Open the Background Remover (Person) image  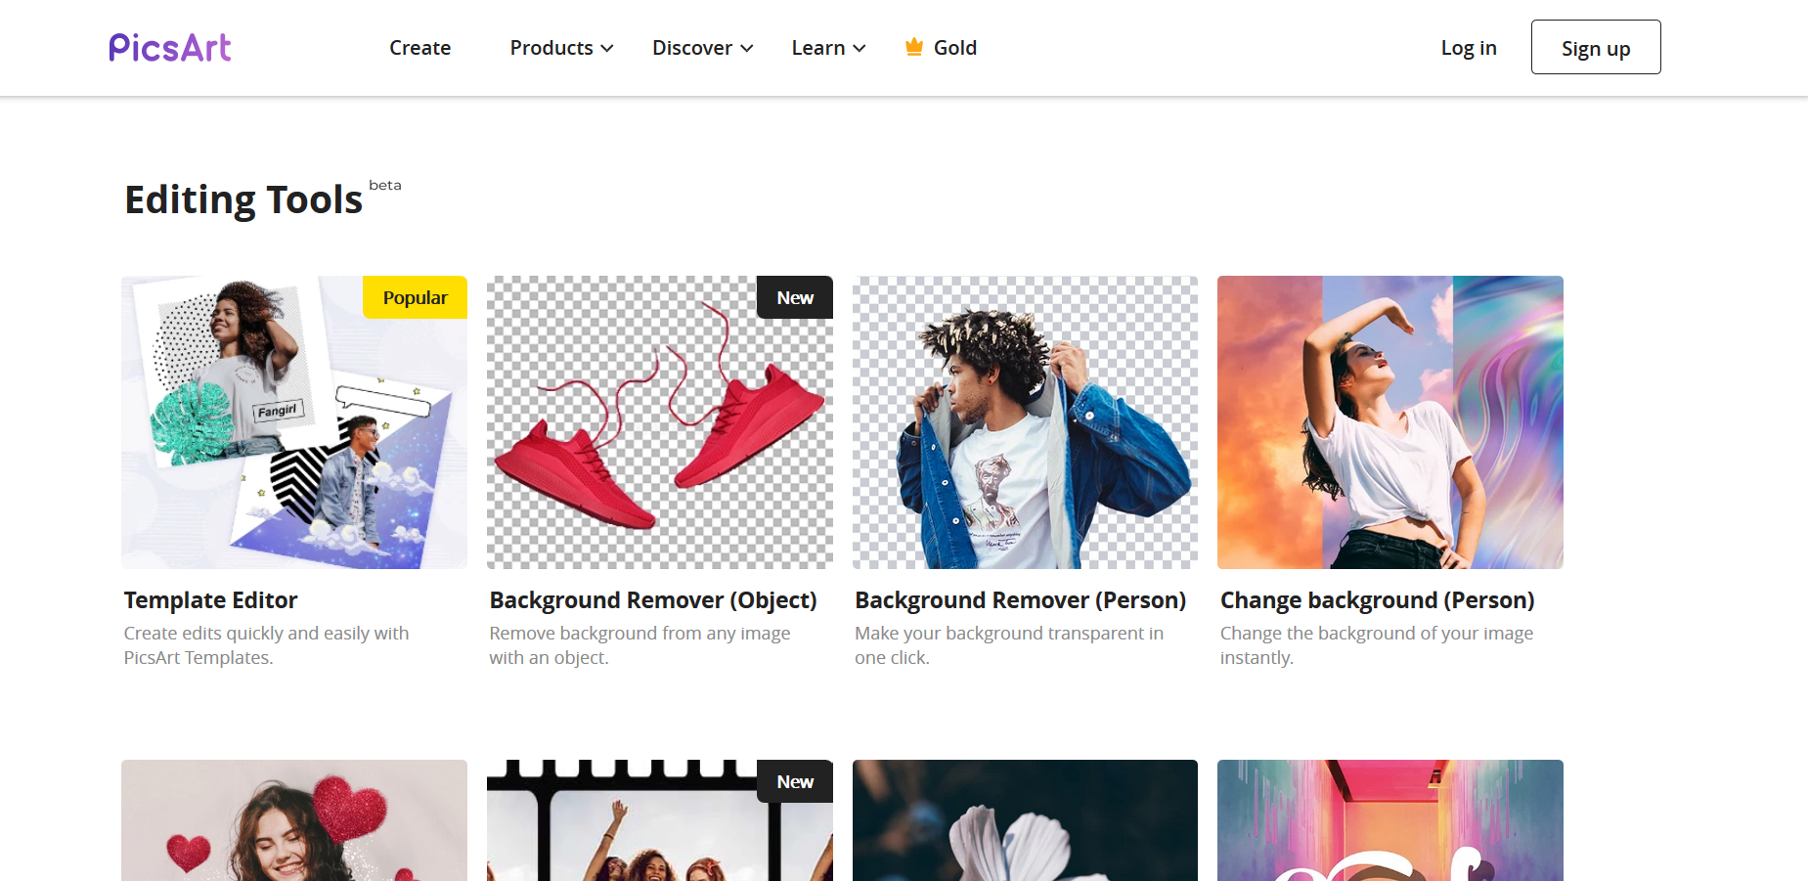pos(1025,422)
